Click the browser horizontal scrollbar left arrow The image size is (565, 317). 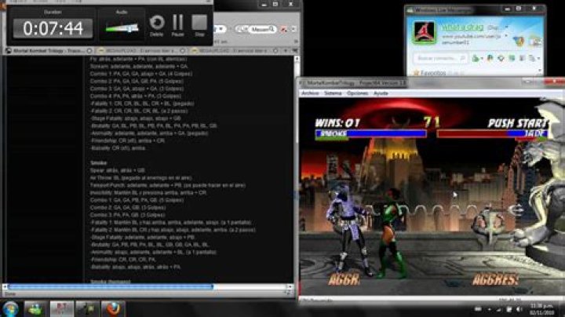[5, 286]
